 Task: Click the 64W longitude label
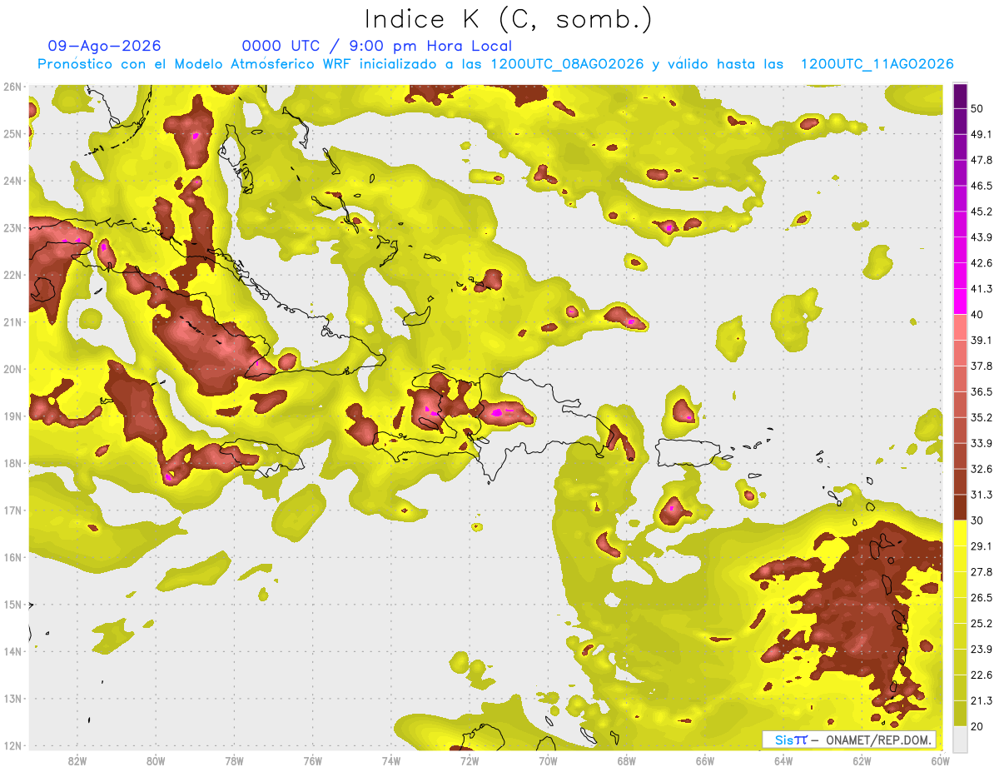(783, 761)
